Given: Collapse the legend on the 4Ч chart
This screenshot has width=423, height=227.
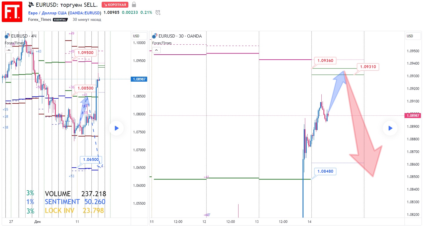Looking at the screenshot, I should tap(9, 50).
